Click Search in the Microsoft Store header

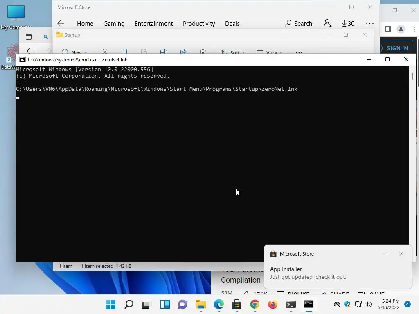point(298,23)
